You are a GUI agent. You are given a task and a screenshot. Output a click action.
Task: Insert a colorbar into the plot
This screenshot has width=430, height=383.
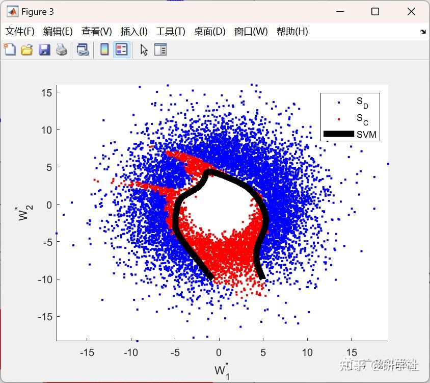[105, 49]
